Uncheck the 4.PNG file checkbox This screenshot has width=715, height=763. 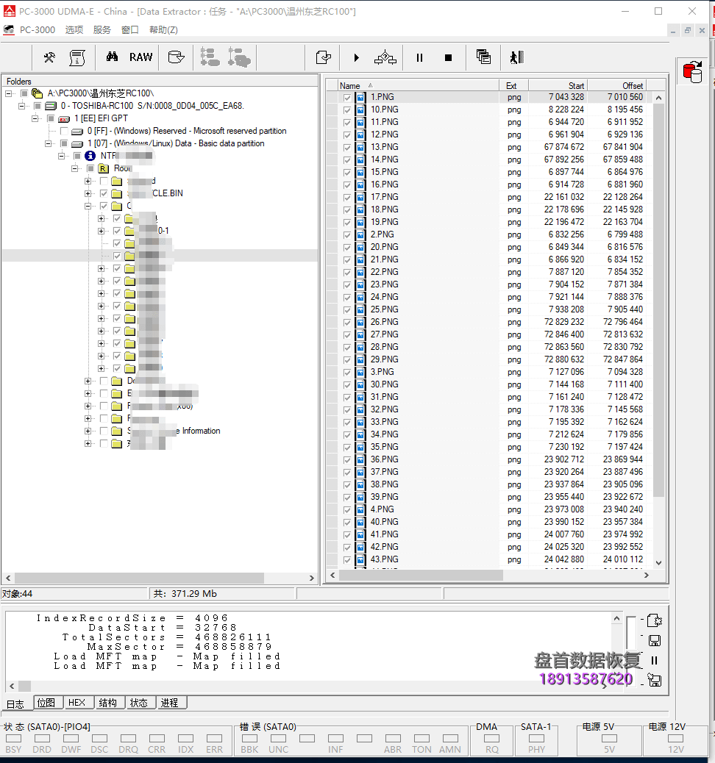click(346, 510)
